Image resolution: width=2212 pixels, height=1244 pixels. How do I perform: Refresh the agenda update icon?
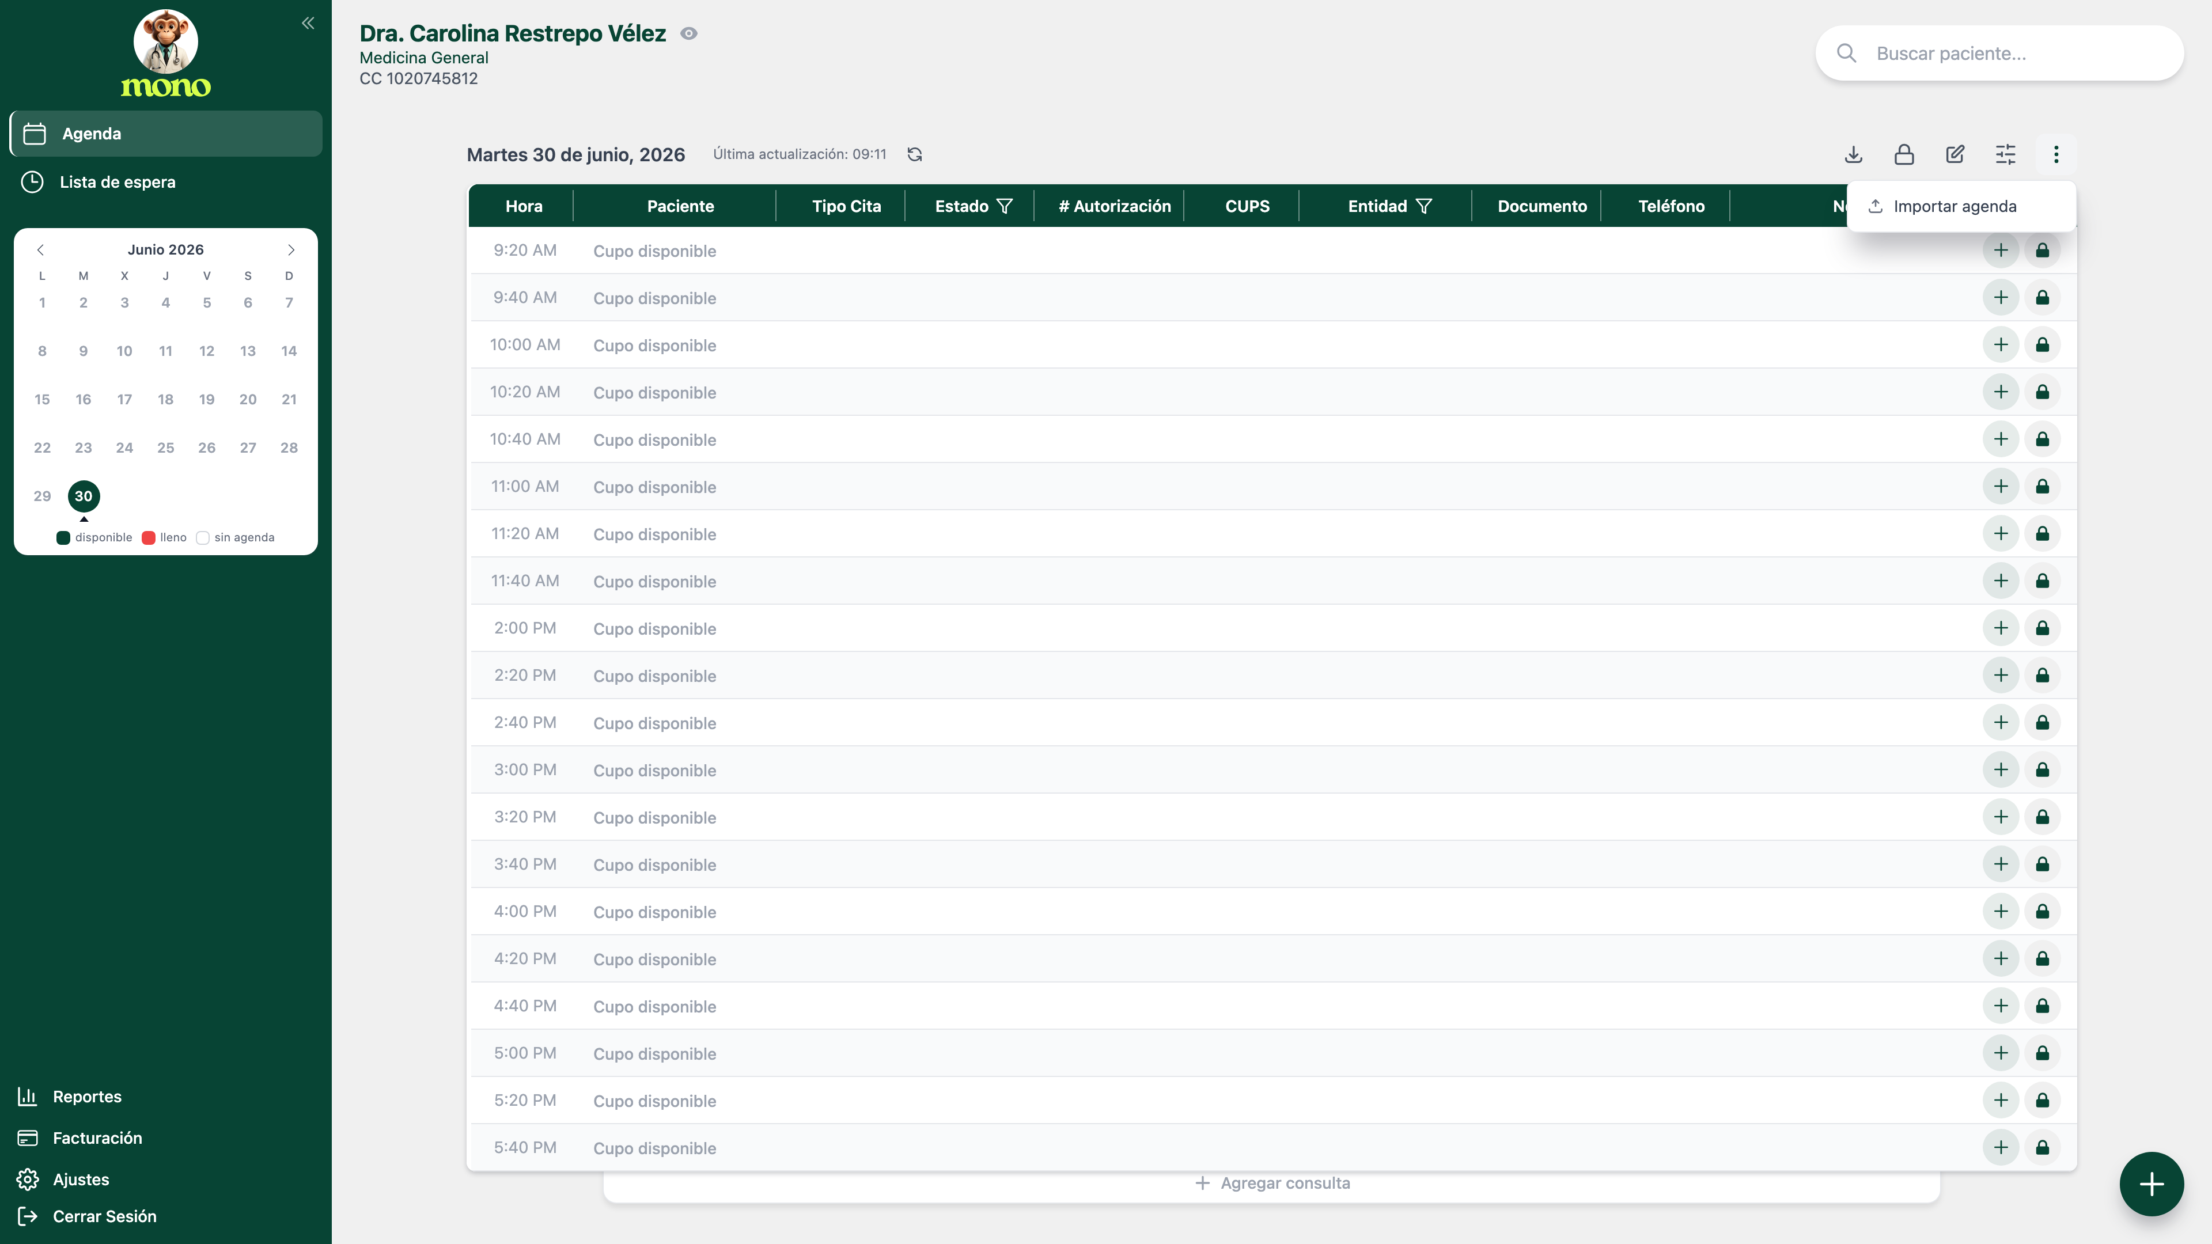click(x=915, y=154)
